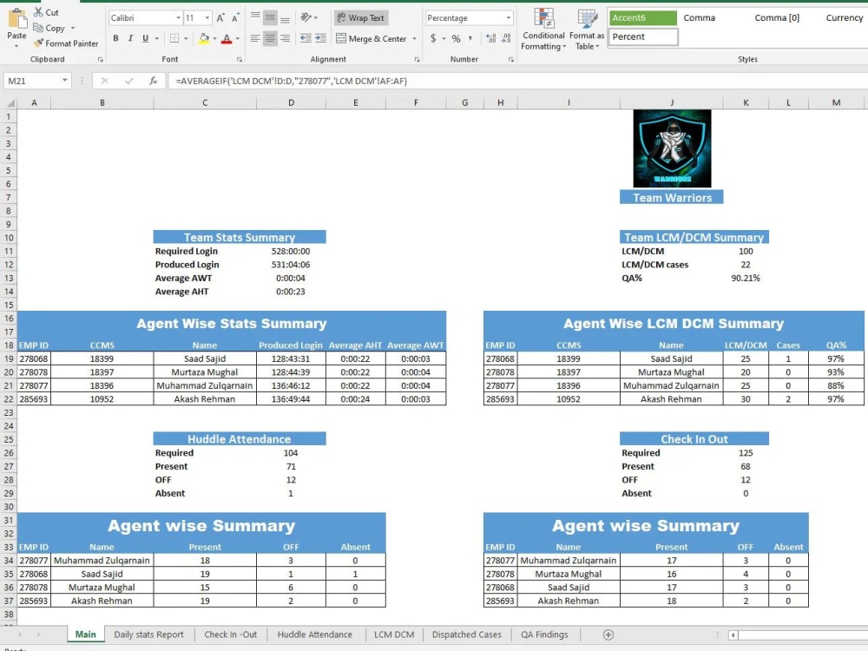Open Merge & Center dropdown arrow
The image size is (868, 651).
(x=415, y=39)
